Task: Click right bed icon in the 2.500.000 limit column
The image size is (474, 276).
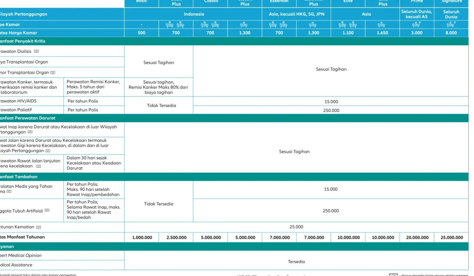Action: [181, 25]
